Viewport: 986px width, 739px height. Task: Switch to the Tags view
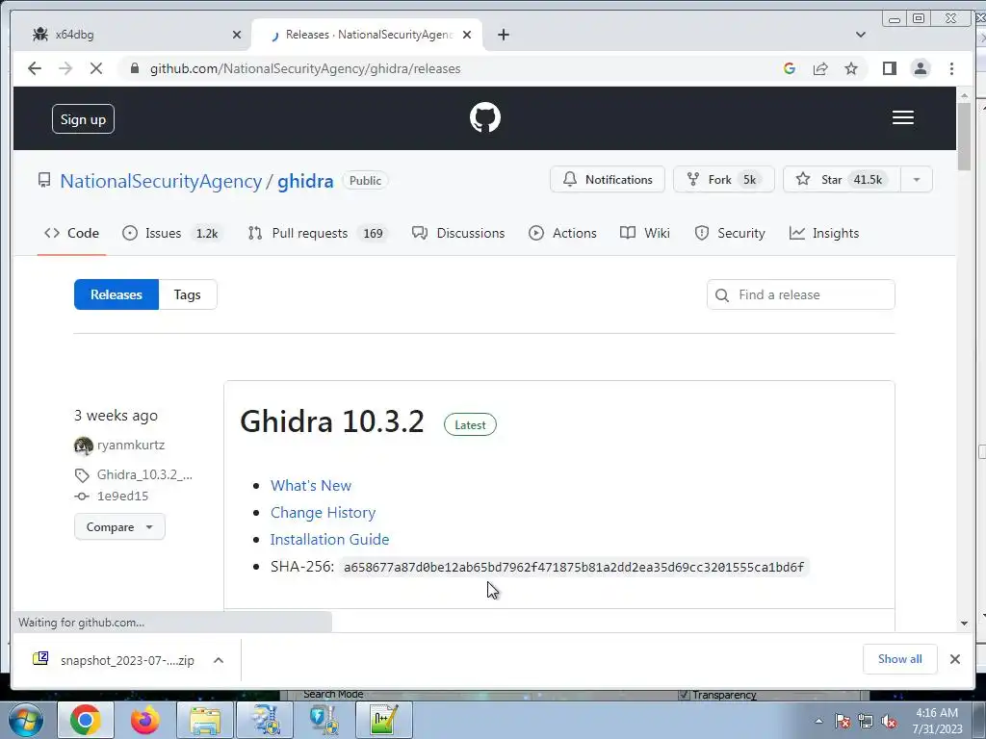click(x=188, y=294)
